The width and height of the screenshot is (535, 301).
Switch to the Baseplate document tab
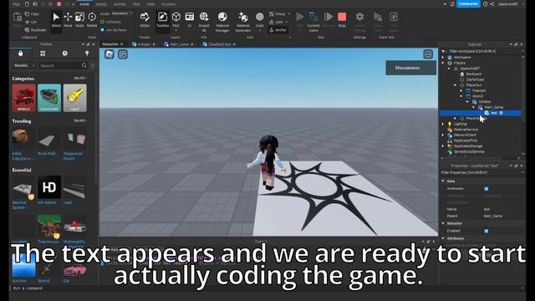(x=110, y=44)
